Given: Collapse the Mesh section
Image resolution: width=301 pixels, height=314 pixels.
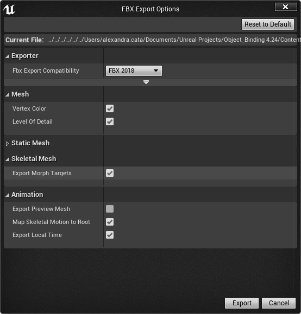Looking at the screenshot, I should pyautogui.click(x=8, y=95).
